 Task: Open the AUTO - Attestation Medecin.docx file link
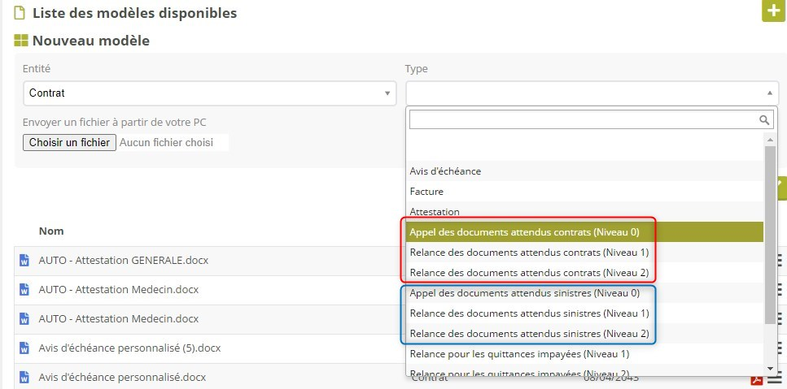pos(119,290)
